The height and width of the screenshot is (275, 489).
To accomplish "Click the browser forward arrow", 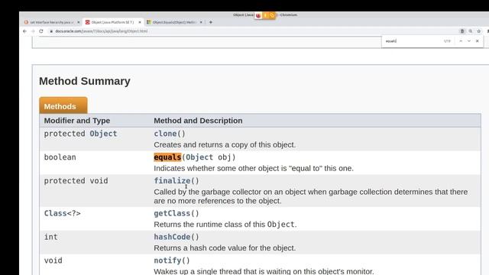I will [x=33, y=31].
